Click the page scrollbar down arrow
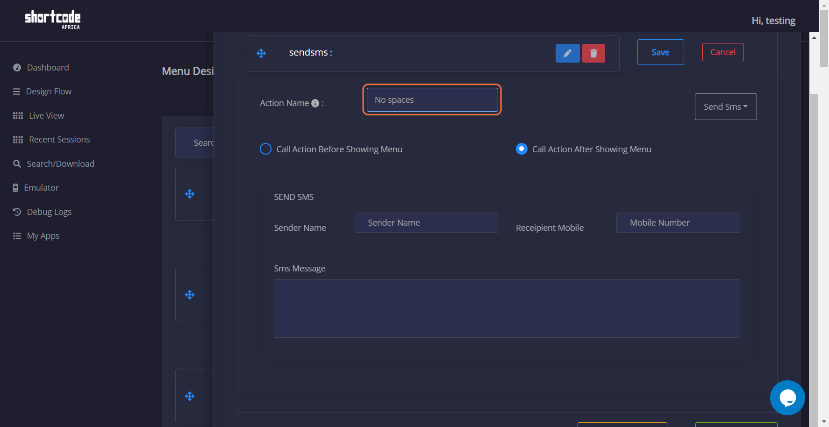 [x=825, y=422]
